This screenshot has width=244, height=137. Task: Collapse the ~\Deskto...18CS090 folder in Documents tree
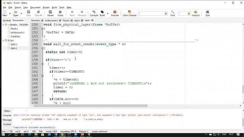[3, 25]
